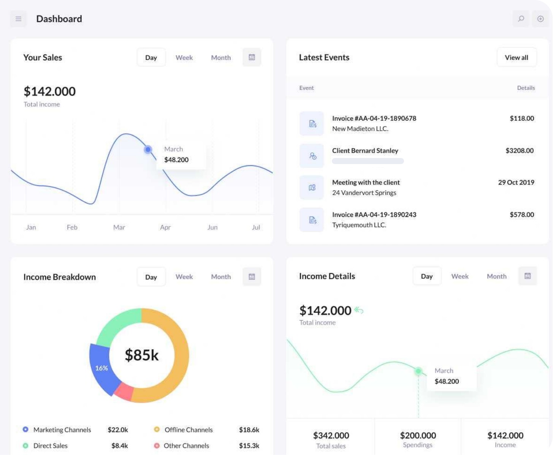
Task: Click the $3208.00 amount
Action: (x=520, y=150)
